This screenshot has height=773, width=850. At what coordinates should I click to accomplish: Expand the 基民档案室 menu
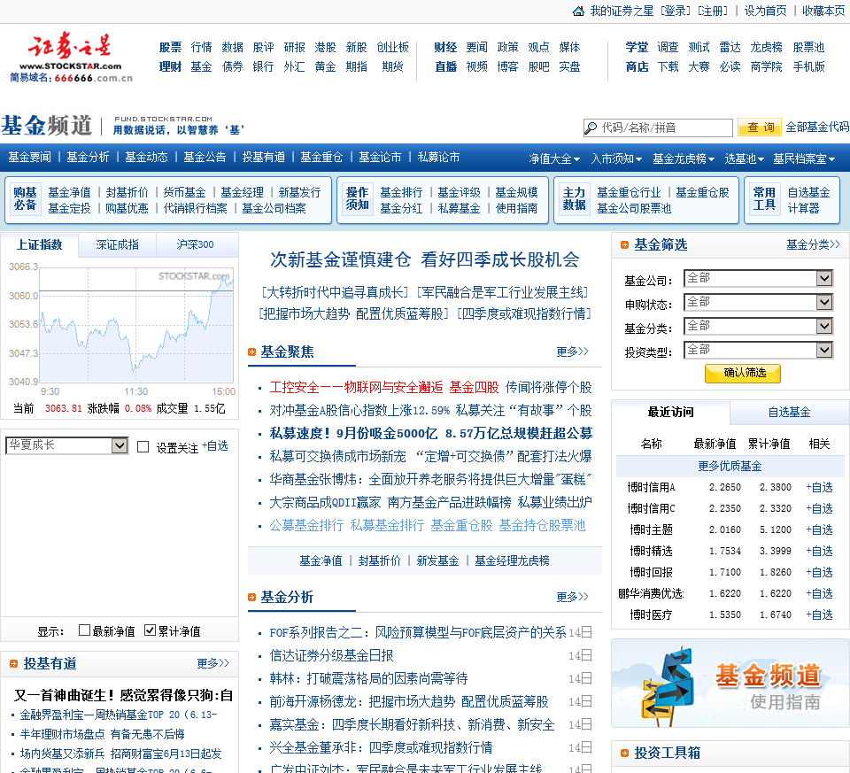(804, 158)
